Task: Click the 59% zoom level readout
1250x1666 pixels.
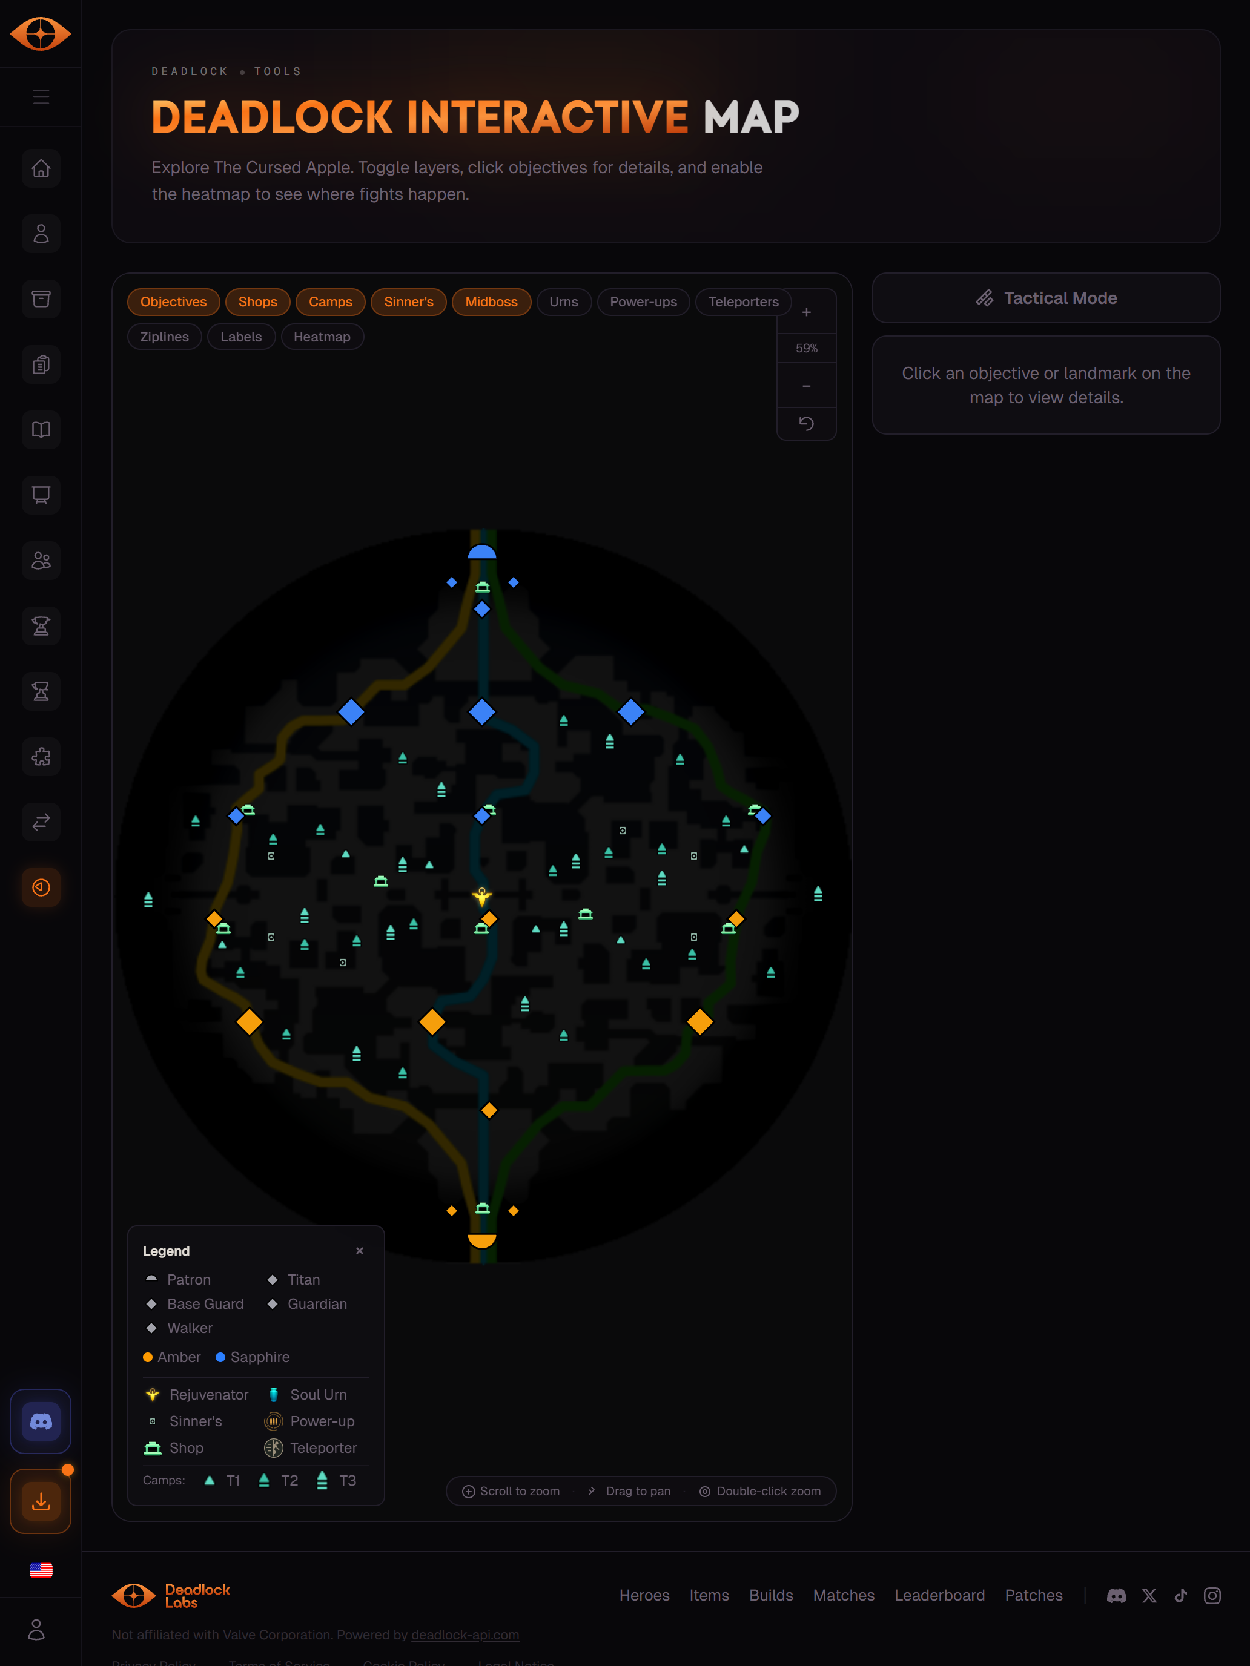Action: coord(806,348)
